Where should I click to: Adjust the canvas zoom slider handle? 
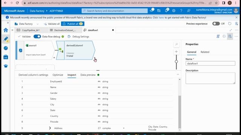coord(176,61)
